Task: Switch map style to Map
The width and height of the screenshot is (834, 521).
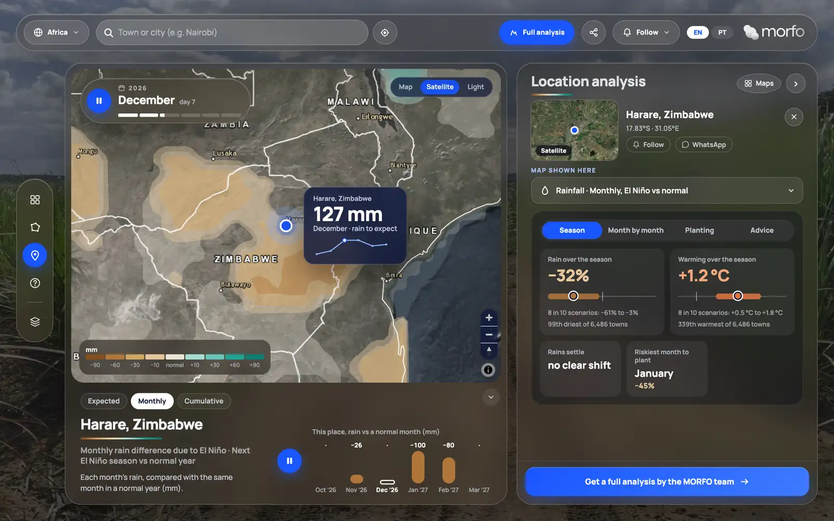Action: click(x=406, y=87)
